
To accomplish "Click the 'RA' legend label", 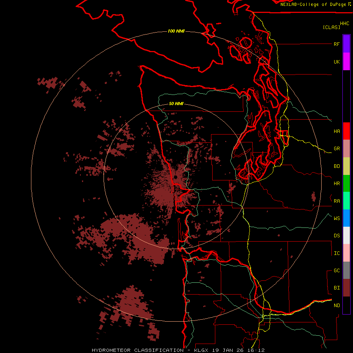I will 337,201.
